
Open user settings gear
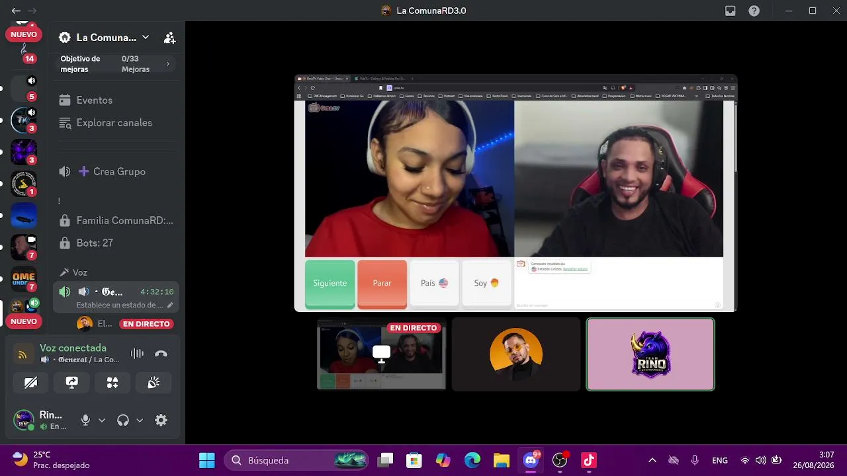click(x=161, y=420)
